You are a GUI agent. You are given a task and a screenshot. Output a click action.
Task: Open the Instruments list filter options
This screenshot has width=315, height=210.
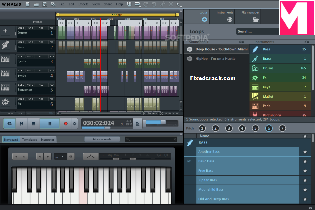[307, 42]
